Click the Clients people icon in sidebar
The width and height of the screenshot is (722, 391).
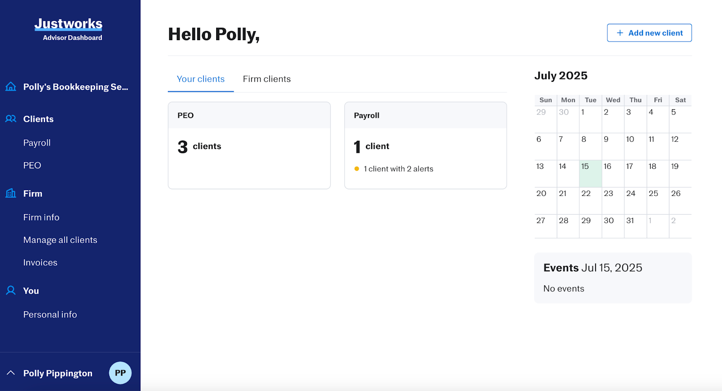pyautogui.click(x=11, y=119)
